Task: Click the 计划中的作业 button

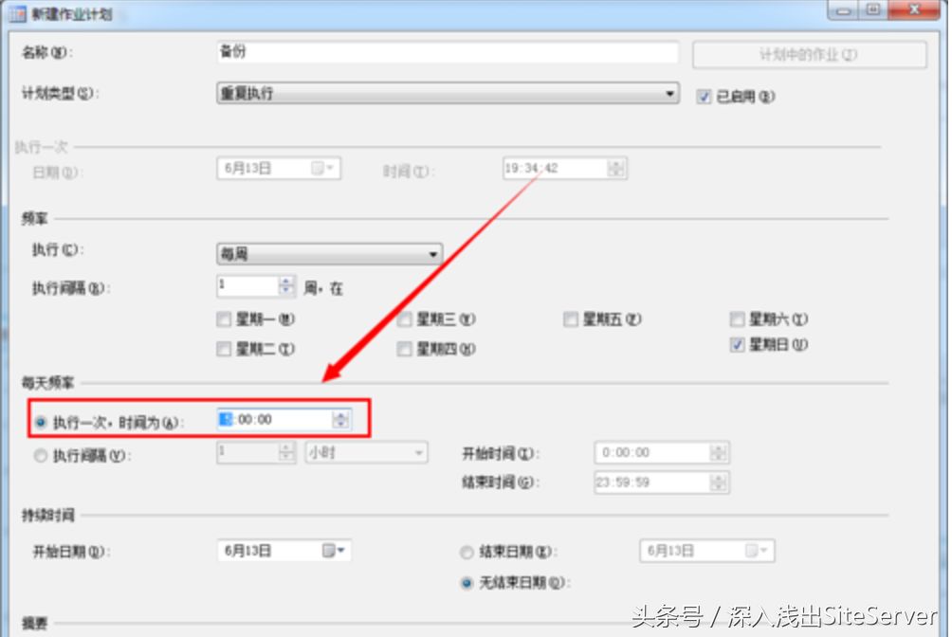Action: 810,54
